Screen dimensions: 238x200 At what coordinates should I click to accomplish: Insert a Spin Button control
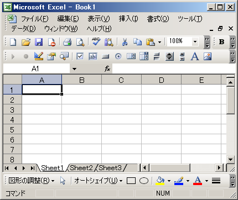point(169,56)
